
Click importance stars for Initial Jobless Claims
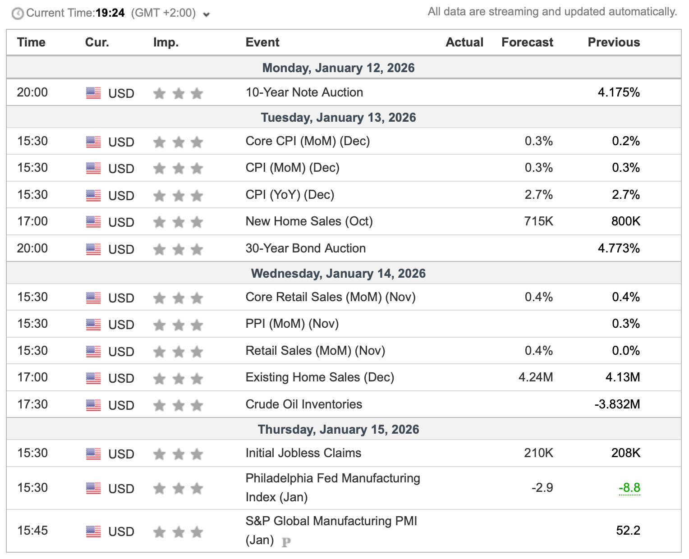click(x=178, y=454)
